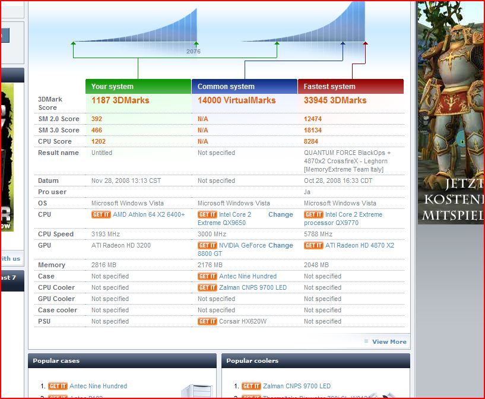Screen dimensions: 485x399
Task: Open Intel Core 2 Extreme processor QX9770 link
Action: click(x=343, y=218)
